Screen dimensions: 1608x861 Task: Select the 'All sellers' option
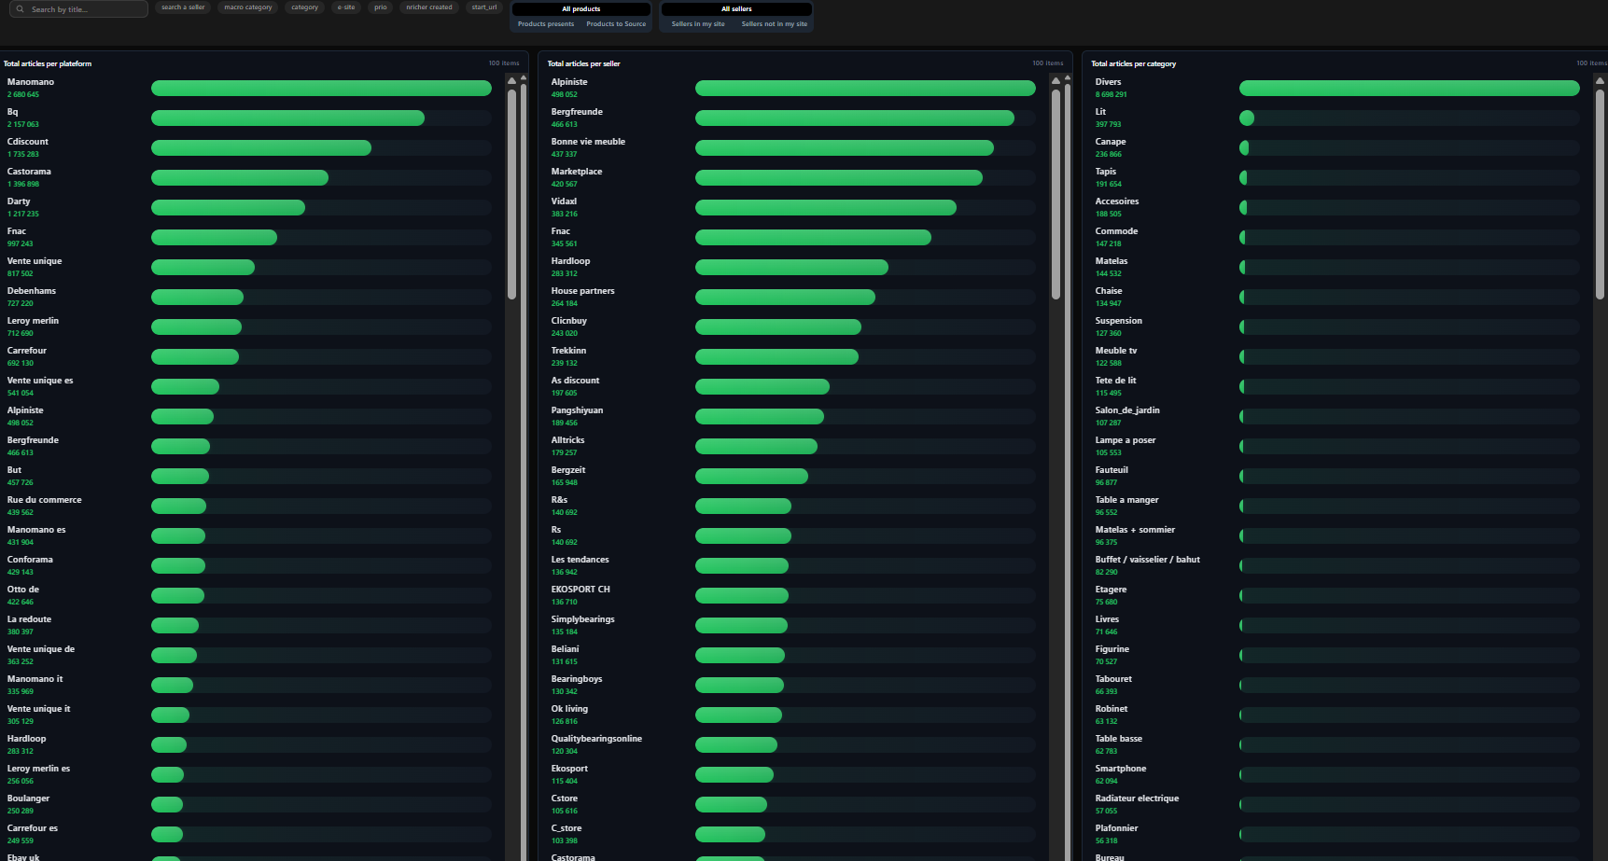[x=736, y=9]
